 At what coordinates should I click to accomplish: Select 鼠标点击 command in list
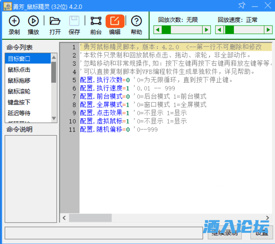(27, 69)
